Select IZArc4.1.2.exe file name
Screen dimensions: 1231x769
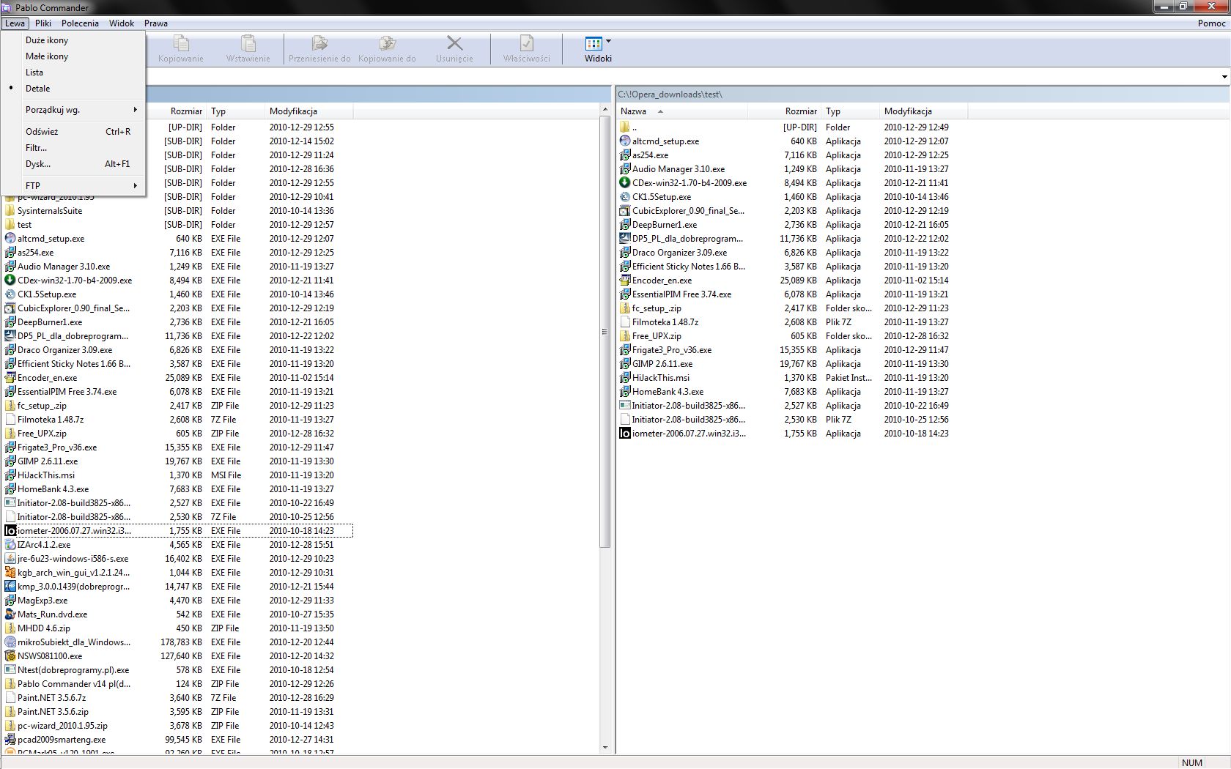pos(44,545)
